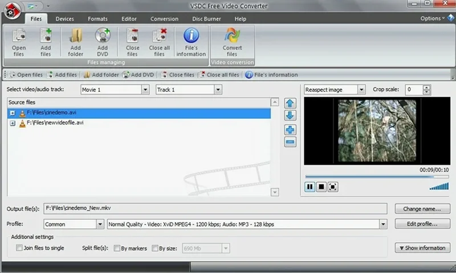Expand the cinedemo.avi tree node

(x=13, y=113)
